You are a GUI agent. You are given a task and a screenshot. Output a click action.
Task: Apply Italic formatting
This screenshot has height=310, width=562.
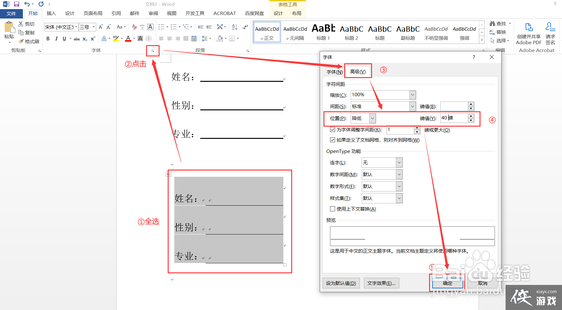click(x=56, y=39)
